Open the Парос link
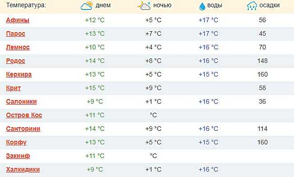Screen dimensions: 294x177 (15, 33)
